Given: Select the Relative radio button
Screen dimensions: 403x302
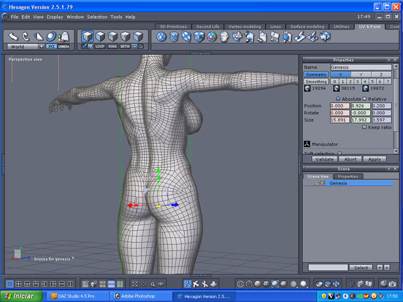Looking at the screenshot, I should pos(364,98).
